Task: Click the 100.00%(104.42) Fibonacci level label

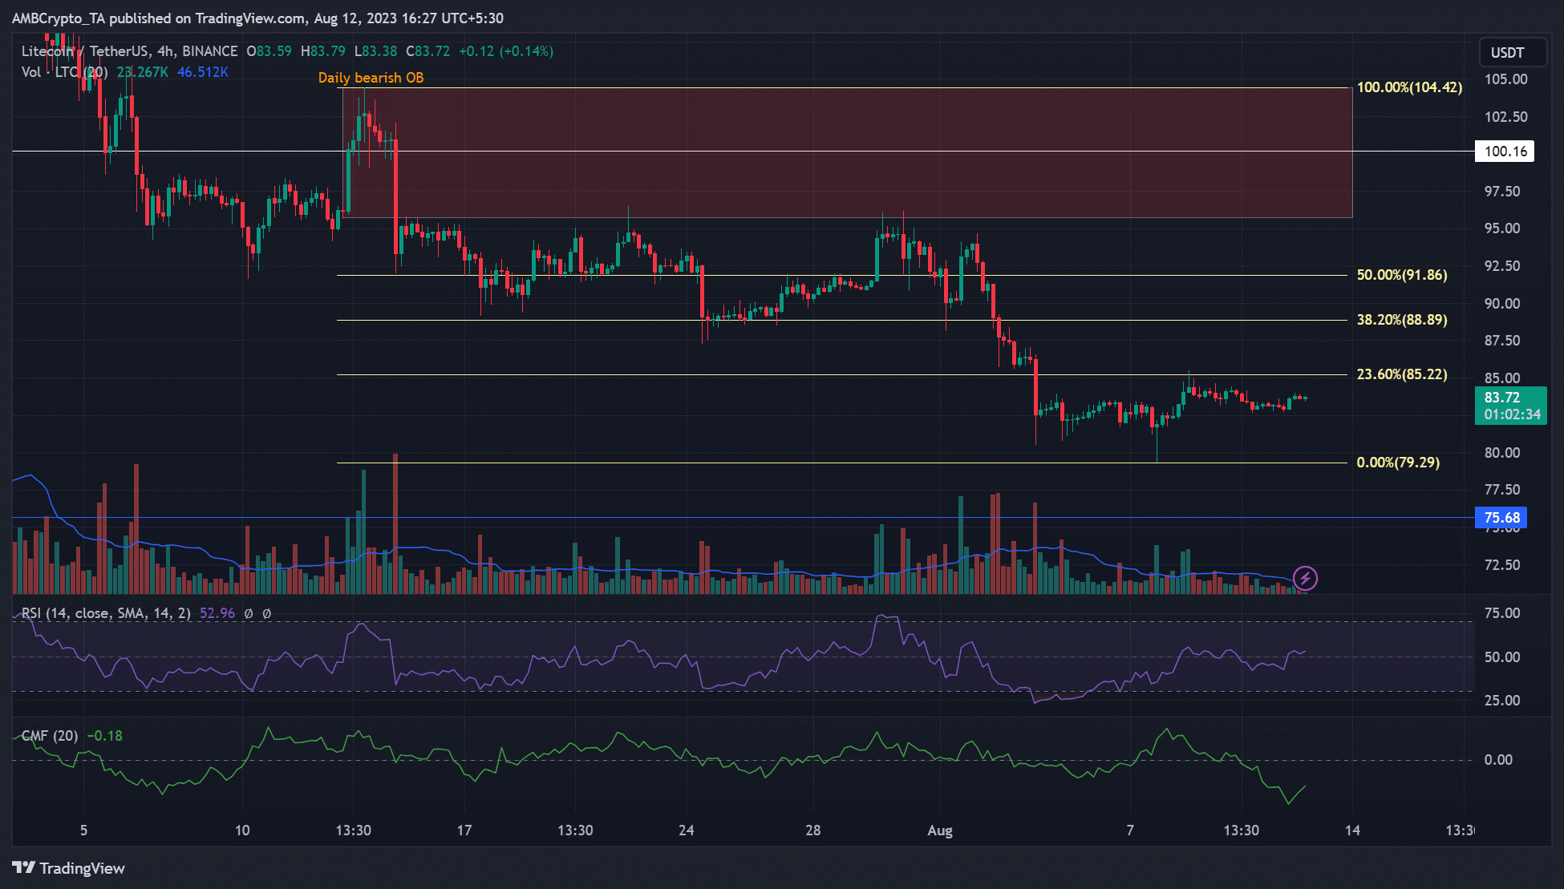Action: [1409, 87]
